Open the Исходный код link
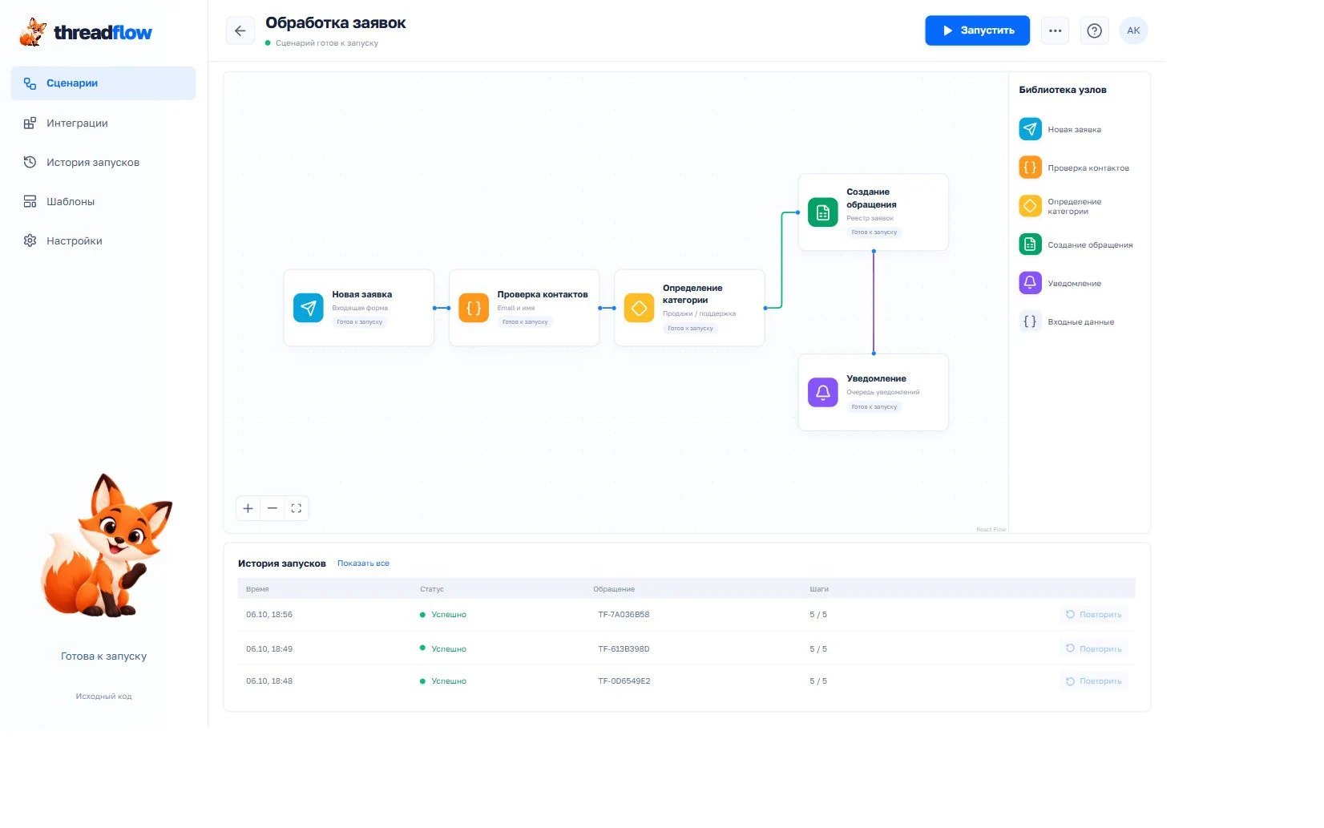 [x=103, y=697]
